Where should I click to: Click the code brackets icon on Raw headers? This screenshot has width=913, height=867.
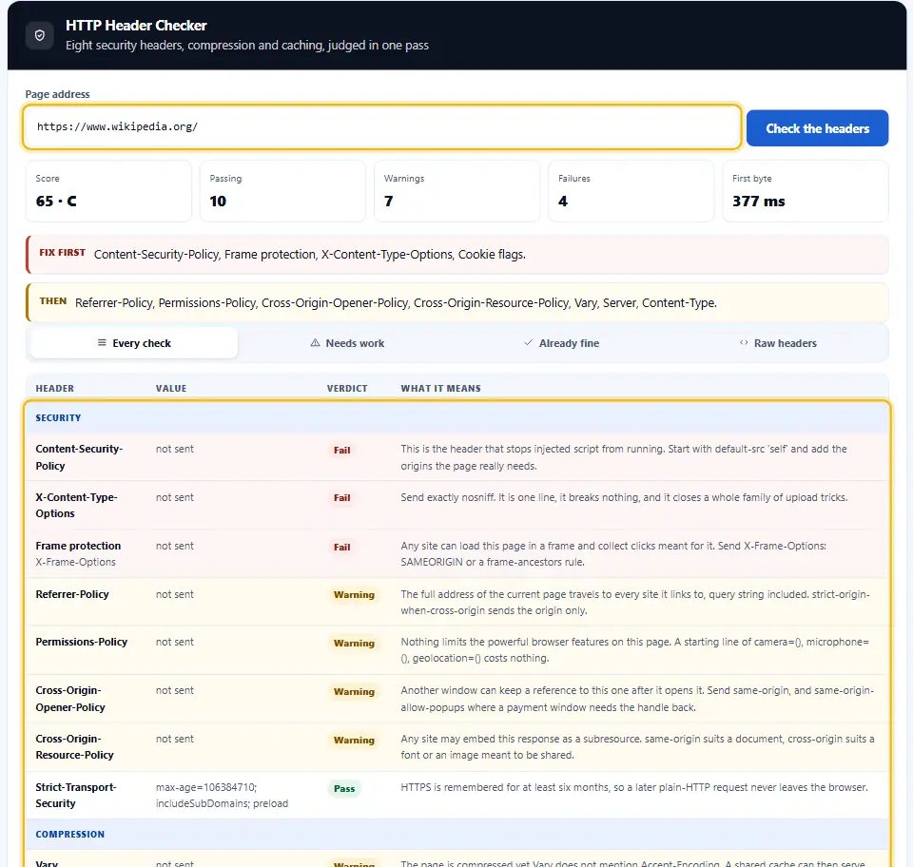pyautogui.click(x=744, y=343)
